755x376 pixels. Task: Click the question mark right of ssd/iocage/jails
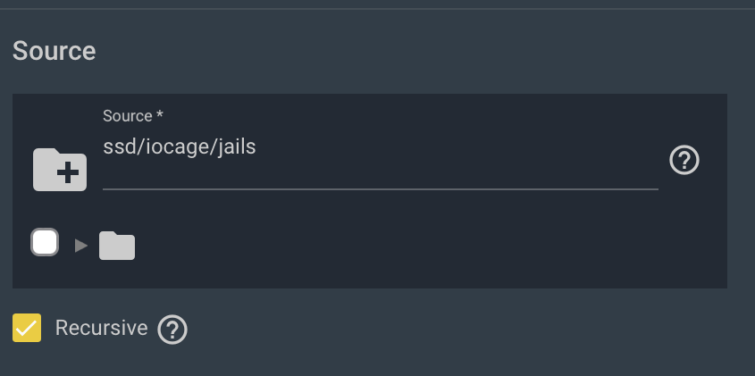click(x=684, y=160)
